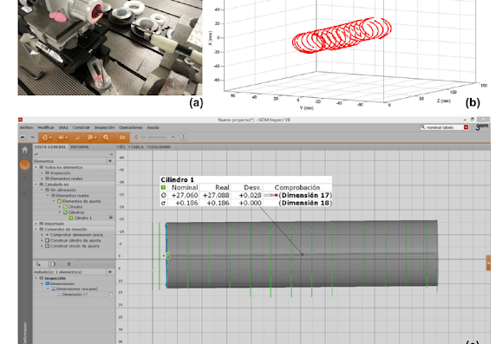Click the Cilindro 1 label title
496x344 pixels.
tap(177, 179)
